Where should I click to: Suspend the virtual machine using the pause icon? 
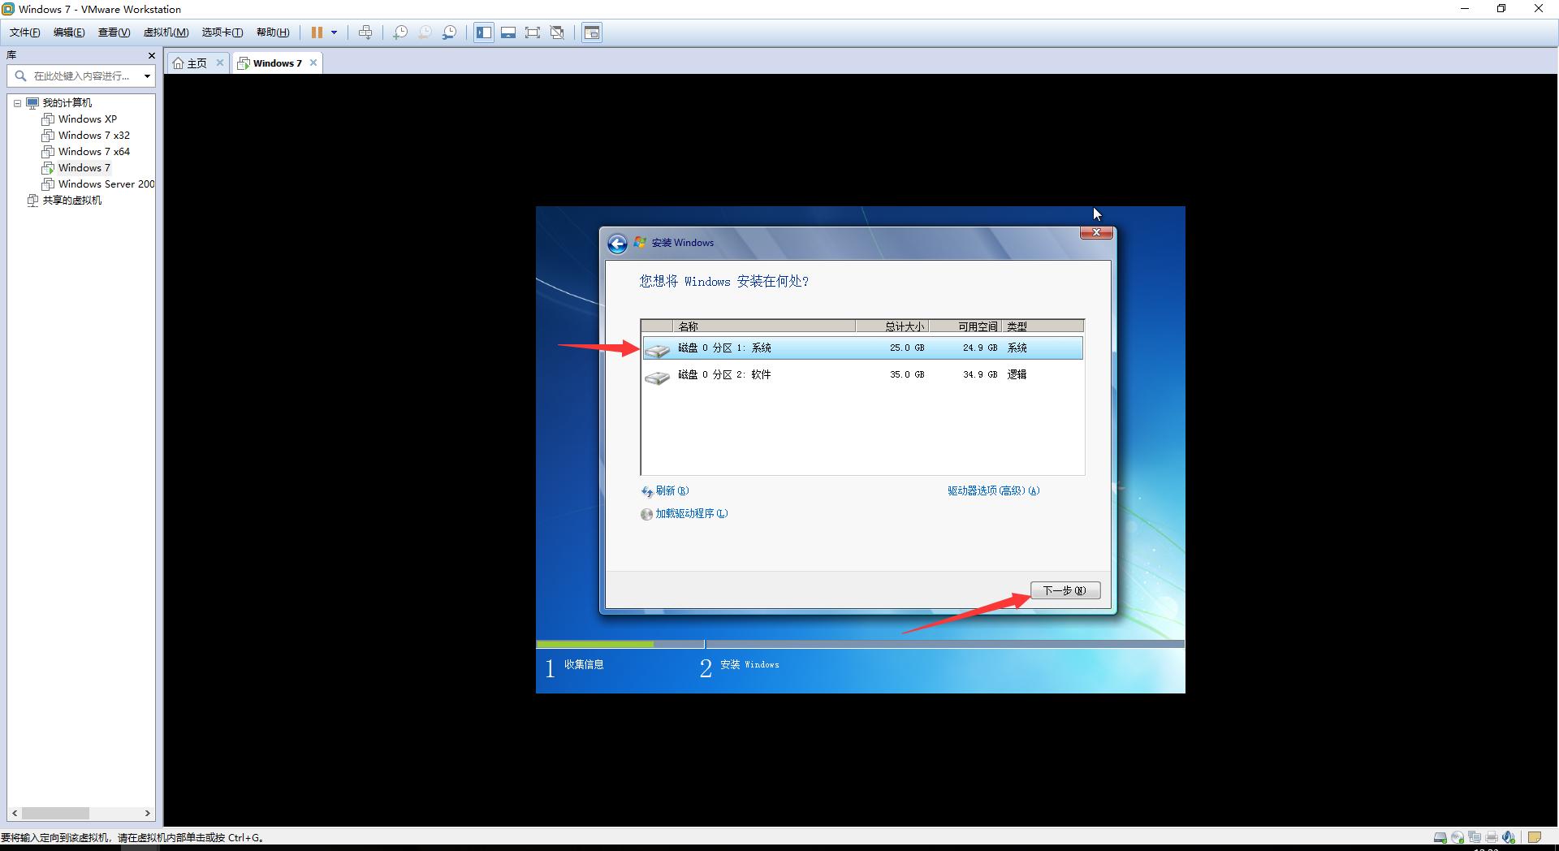(317, 32)
